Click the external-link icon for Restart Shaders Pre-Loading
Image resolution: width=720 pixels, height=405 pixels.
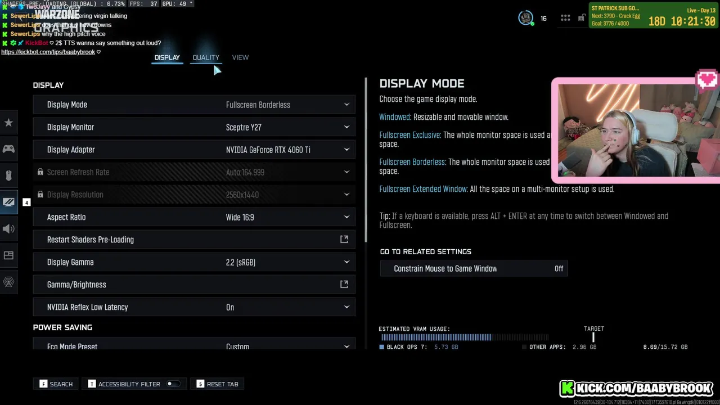344,240
